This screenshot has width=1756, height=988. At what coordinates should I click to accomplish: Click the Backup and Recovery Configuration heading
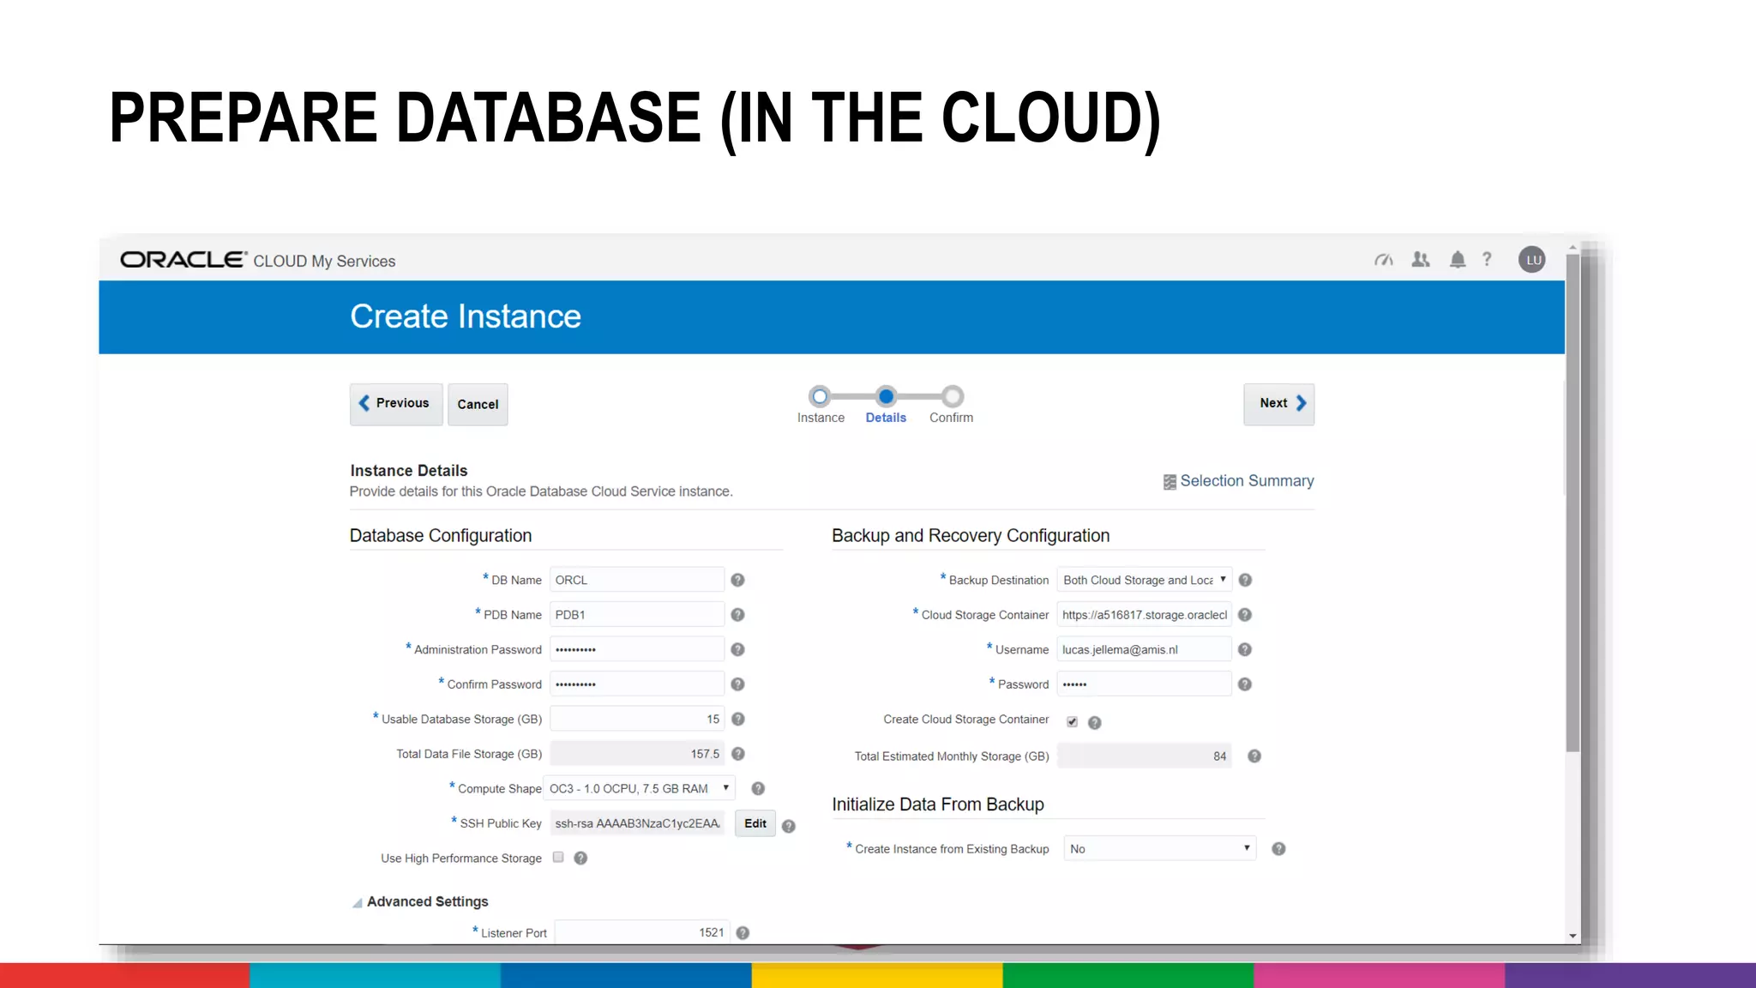click(971, 536)
